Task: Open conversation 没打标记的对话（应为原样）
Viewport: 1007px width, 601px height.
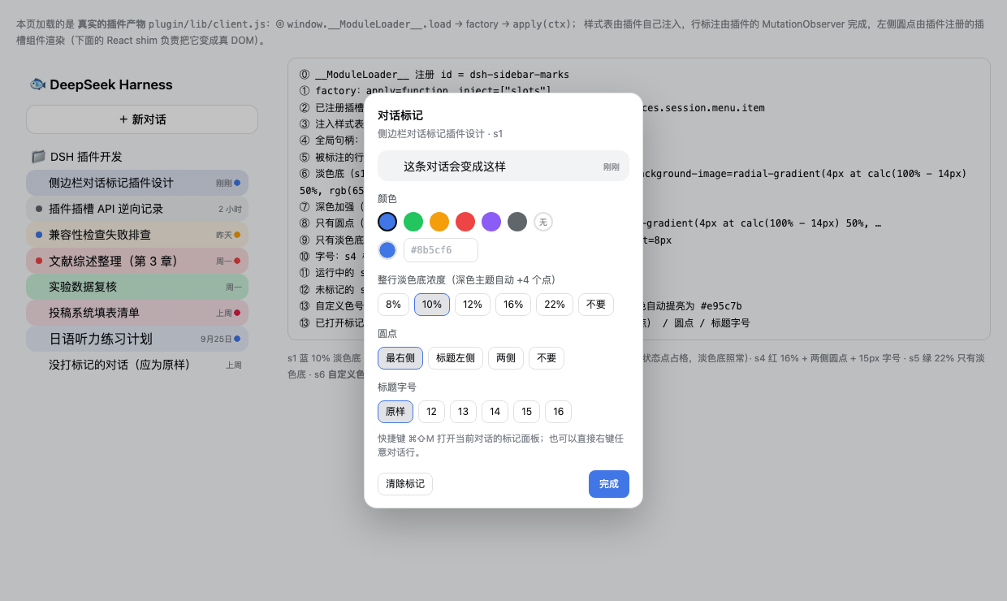Action: click(x=137, y=365)
